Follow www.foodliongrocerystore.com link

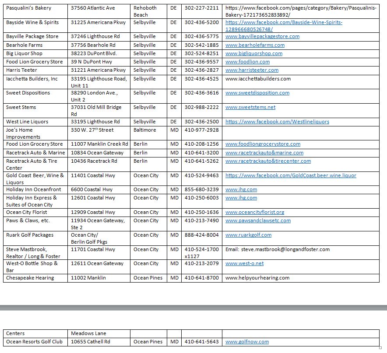[x=263, y=144]
